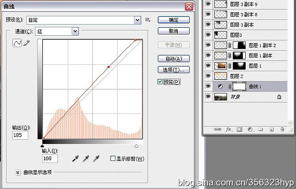296x189 pixels.
Task: Create a new layer group folder
Action: [x=261, y=129]
